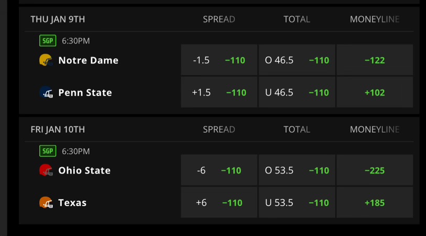The width and height of the screenshot is (426, 236).
Task: Click the Notre Dame gold helmet icon
Action: (x=46, y=60)
